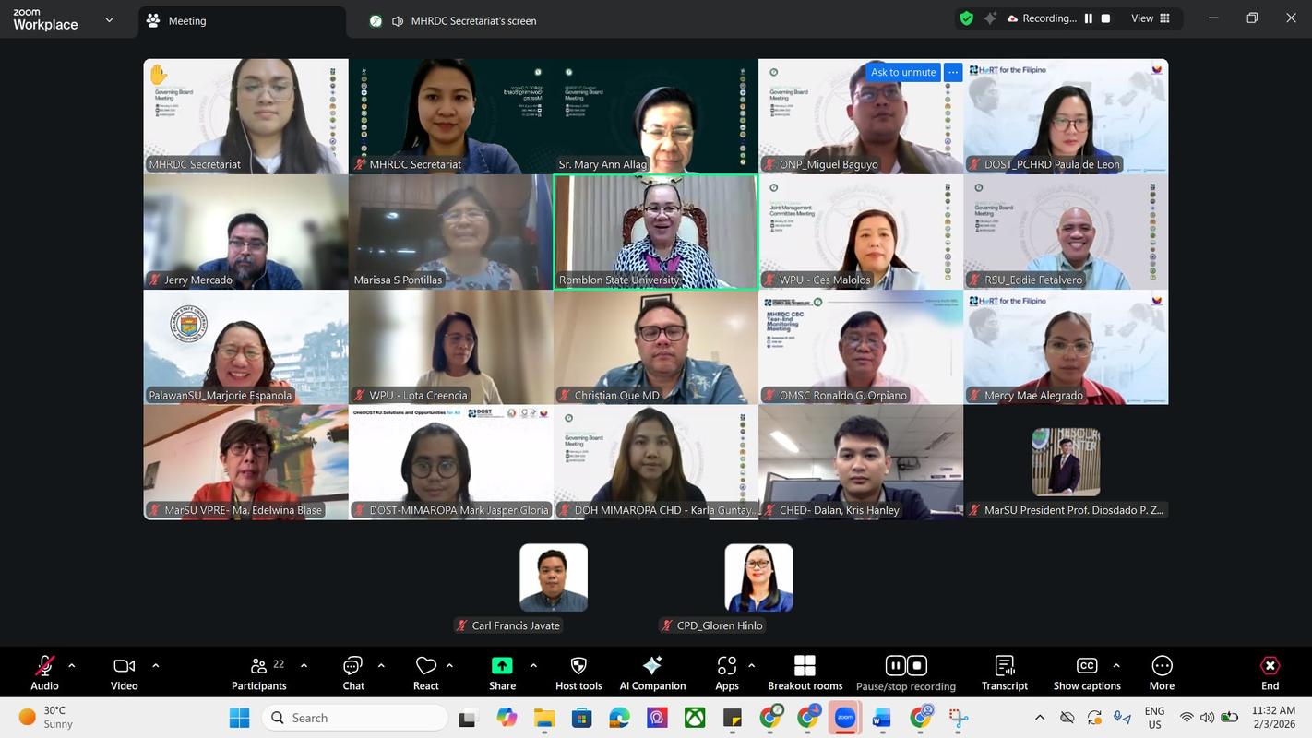Expand audio options arrow next to Audio
The width and height of the screenshot is (1312, 738).
(x=71, y=665)
